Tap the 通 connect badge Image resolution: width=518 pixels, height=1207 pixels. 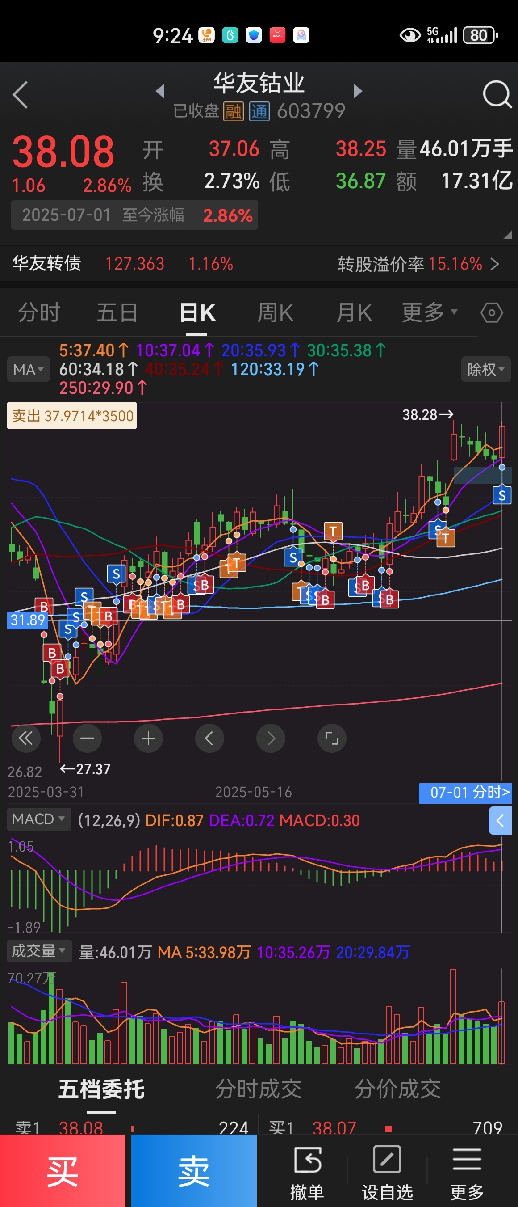point(259,111)
